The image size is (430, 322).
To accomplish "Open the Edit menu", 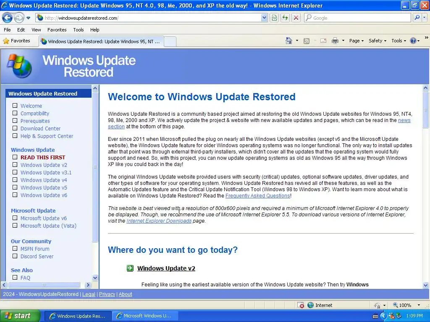I will (x=21, y=30).
